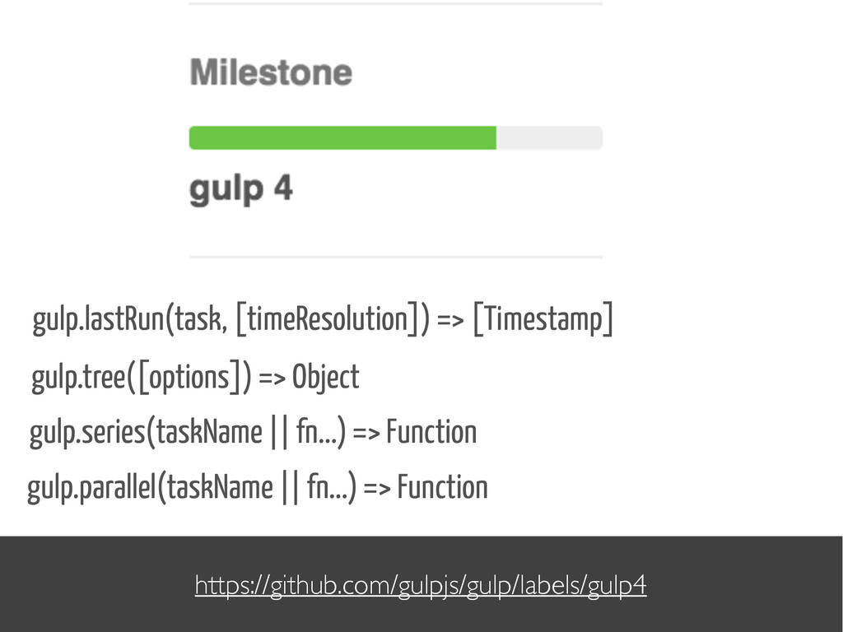Click the gulp.tree([options]) line
The image size is (843, 632).
pyautogui.click(x=195, y=377)
